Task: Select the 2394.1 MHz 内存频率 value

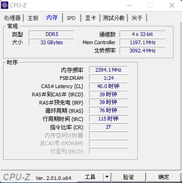Action: tap(108, 70)
